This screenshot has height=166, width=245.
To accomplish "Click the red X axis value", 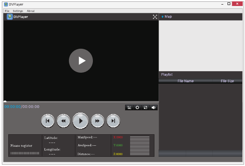I will click(x=118, y=137).
